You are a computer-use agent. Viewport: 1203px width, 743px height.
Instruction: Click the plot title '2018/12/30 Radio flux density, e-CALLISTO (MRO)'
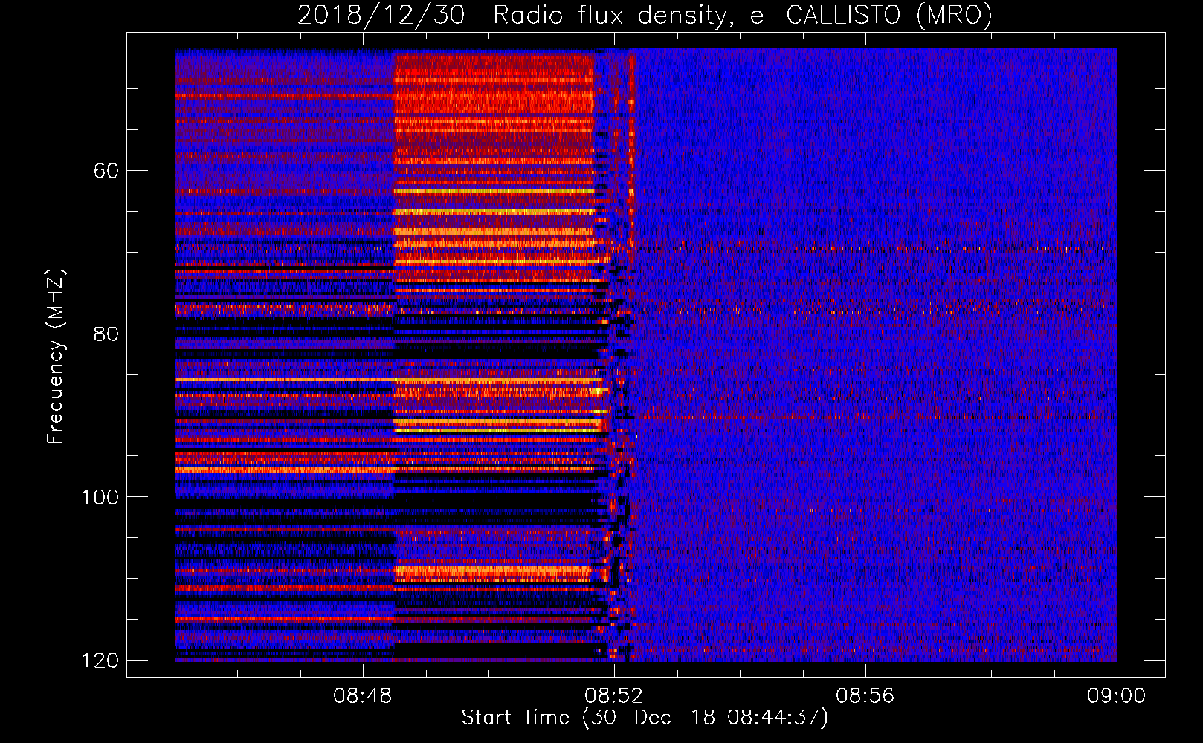pos(645,16)
